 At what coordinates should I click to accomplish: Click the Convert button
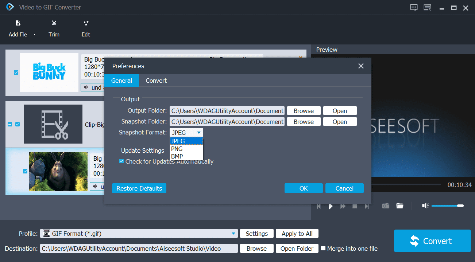click(x=432, y=241)
